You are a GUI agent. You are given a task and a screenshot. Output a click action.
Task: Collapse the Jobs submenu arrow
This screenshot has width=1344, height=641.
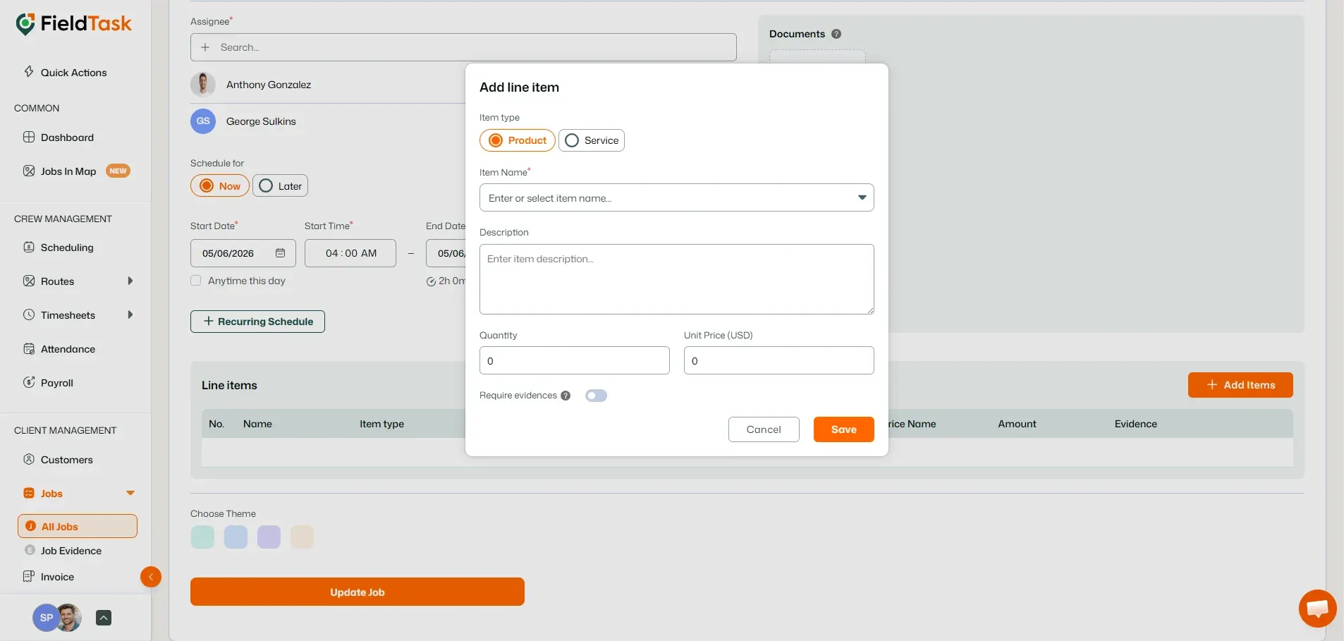coord(130,493)
